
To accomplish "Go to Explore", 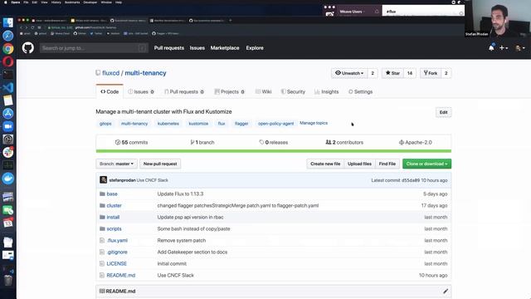I will tap(255, 48).
